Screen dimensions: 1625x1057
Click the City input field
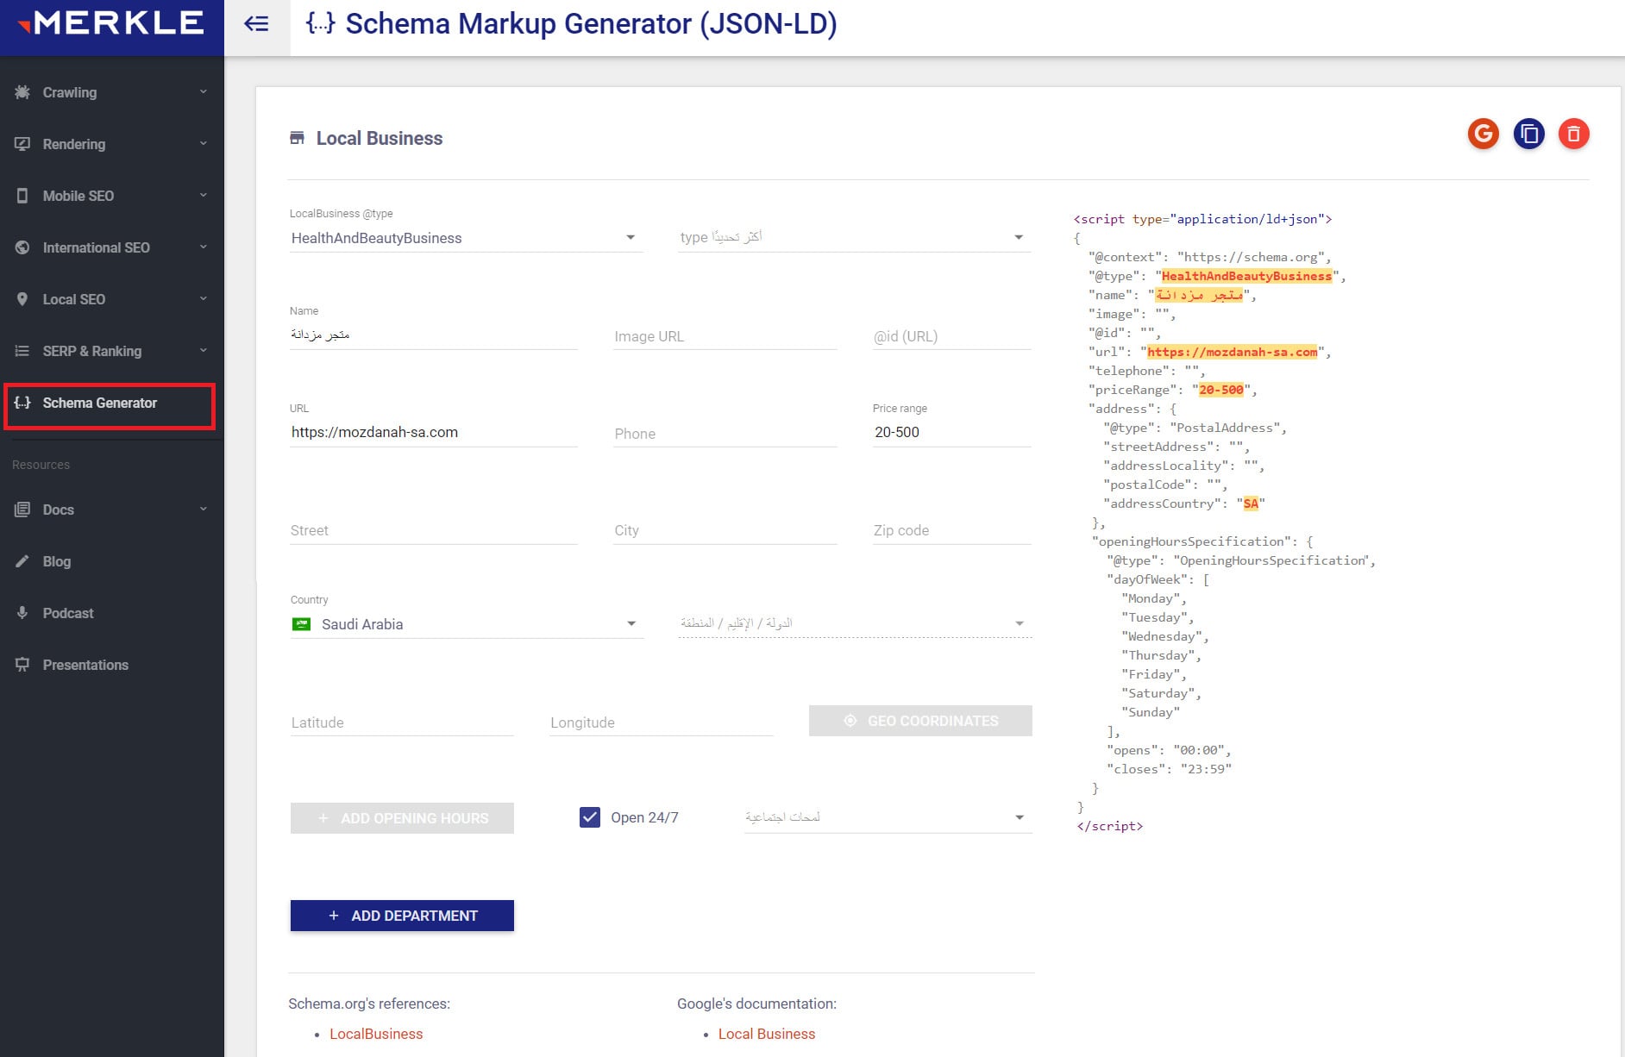point(725,530)
